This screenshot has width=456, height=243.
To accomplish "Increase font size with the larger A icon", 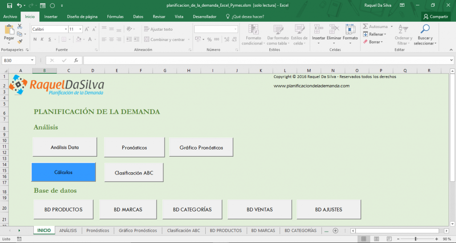I will tap(87, 29).
